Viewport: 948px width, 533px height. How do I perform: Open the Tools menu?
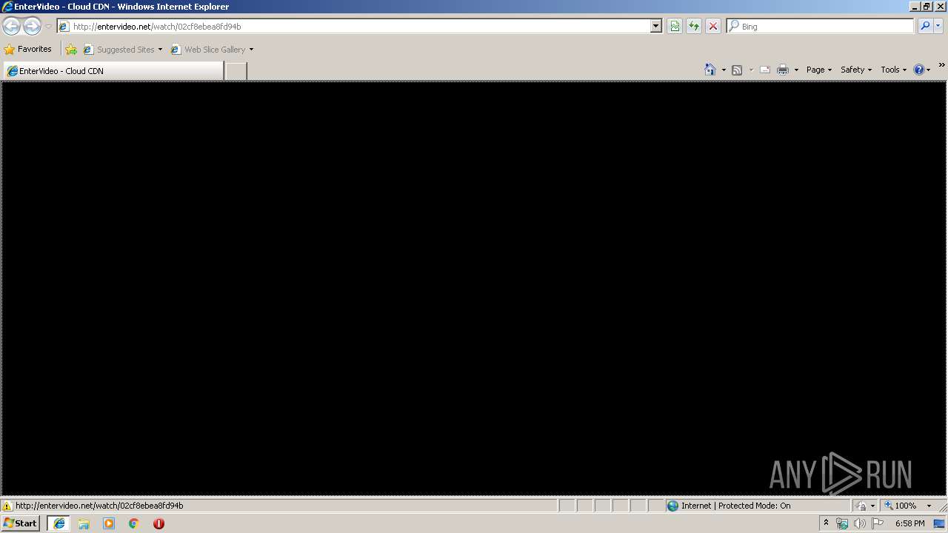[893, 70]
